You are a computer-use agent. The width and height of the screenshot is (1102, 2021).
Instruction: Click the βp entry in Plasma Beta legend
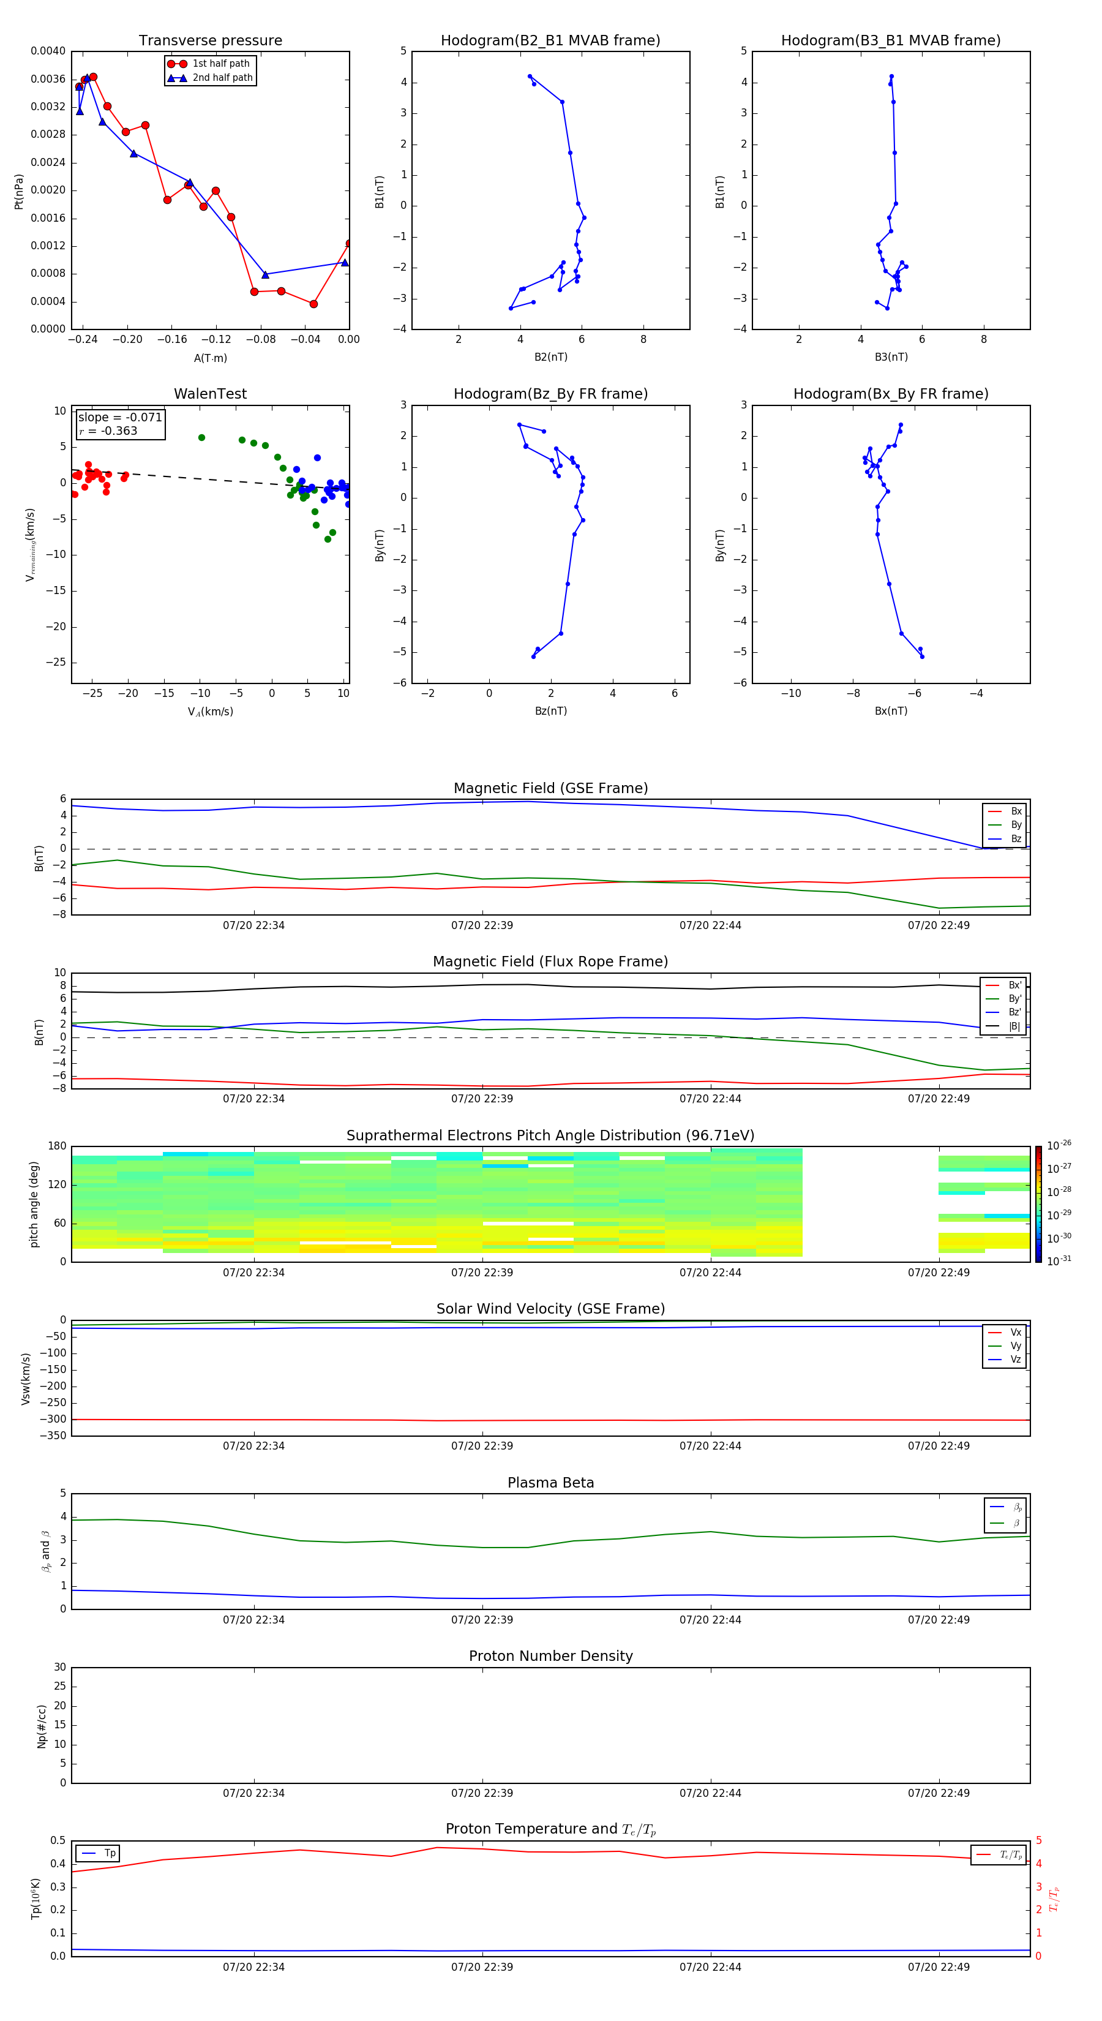coord(1005,1507)
